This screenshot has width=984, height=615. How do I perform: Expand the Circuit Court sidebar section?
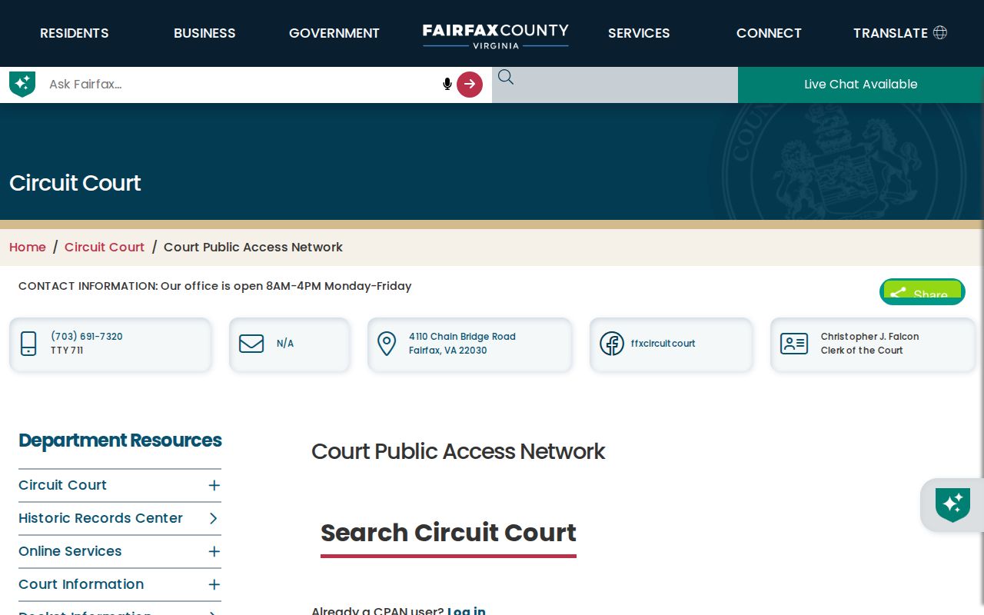click(214, 485)
